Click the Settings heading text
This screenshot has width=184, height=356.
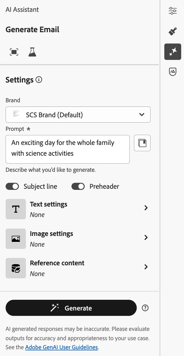pos(19,80)
